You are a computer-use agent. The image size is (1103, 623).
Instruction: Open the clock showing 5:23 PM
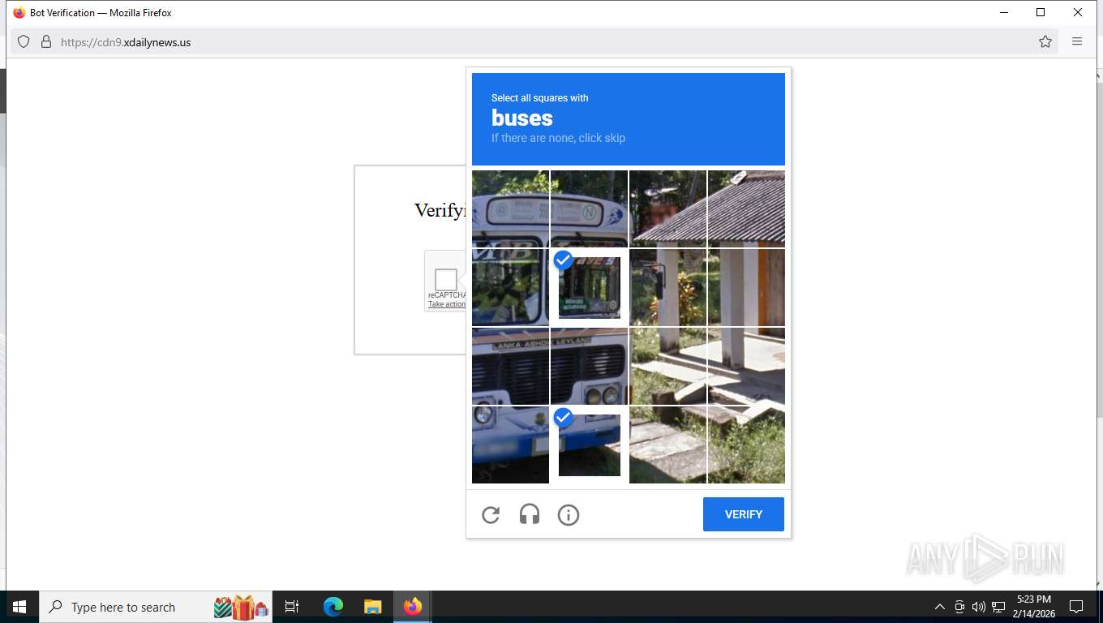pos(1034,607)
